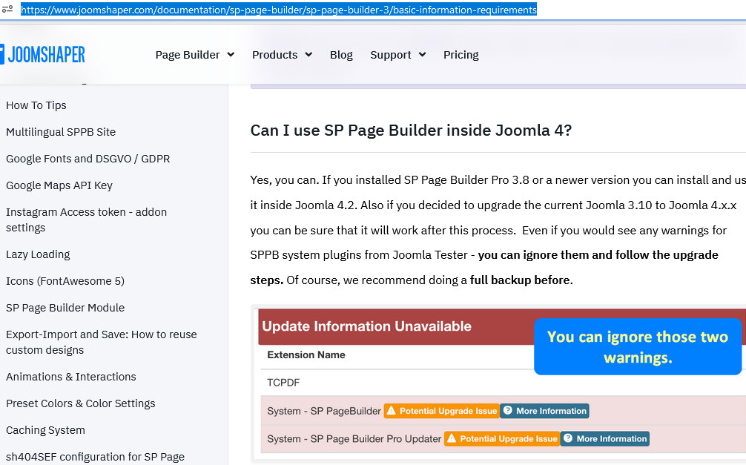Click question mark icon on Pro Updater row
The image size is (746, 465).
coord(568,439)
